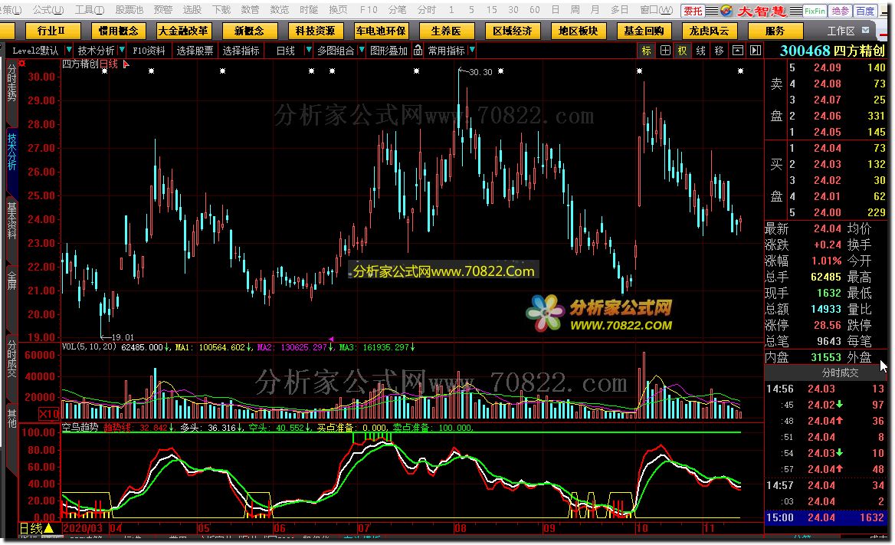The image size is (895, 545).
Task: Click the 绝参 button
Action: click(x=840, y=10)
